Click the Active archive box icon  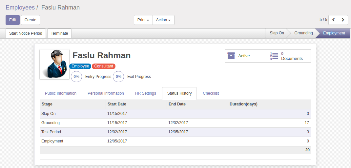pyautogui.click(x=231, y=56)
